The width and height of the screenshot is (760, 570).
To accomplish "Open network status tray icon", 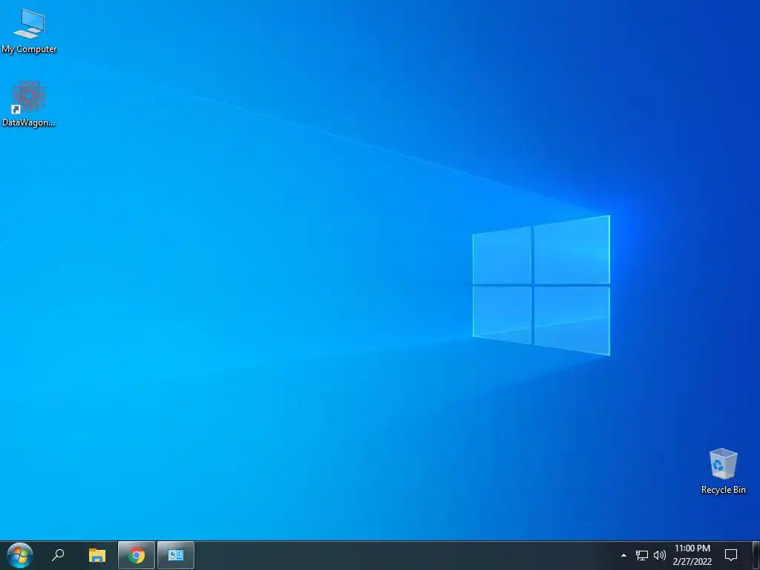I will pyautogui.click(x=642, y=555).
